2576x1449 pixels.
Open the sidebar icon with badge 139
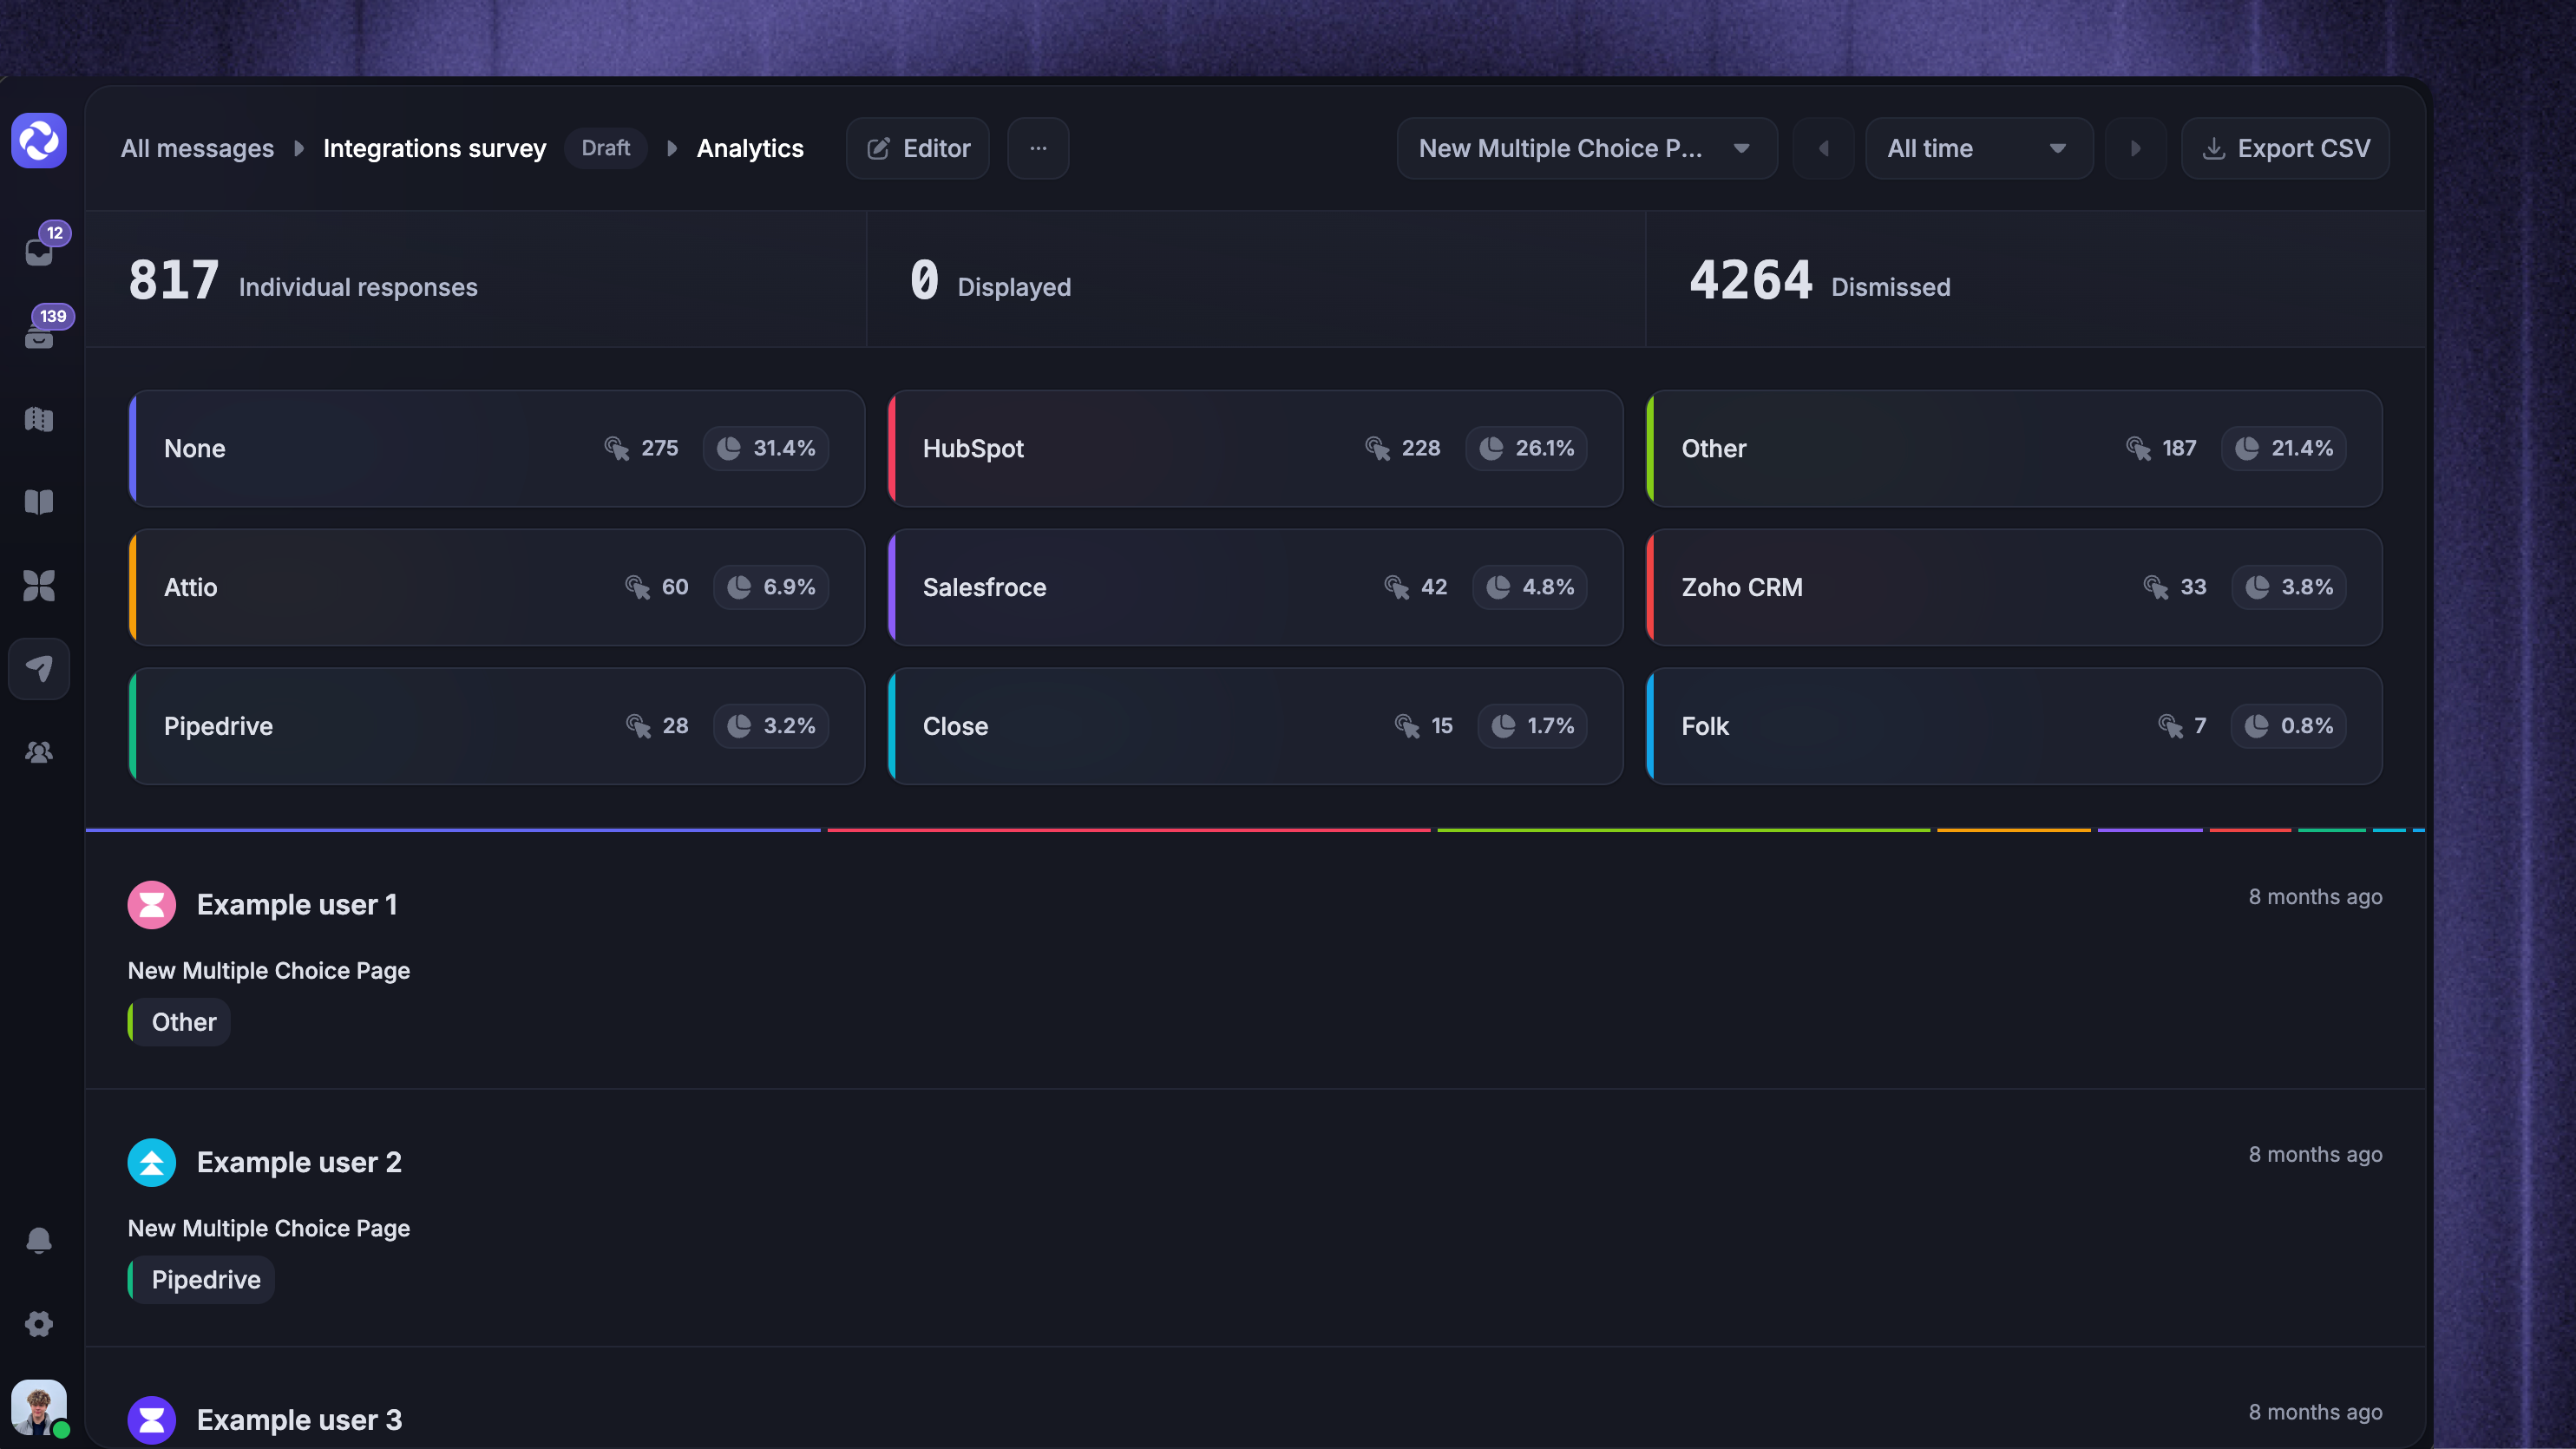pos(39,335)
